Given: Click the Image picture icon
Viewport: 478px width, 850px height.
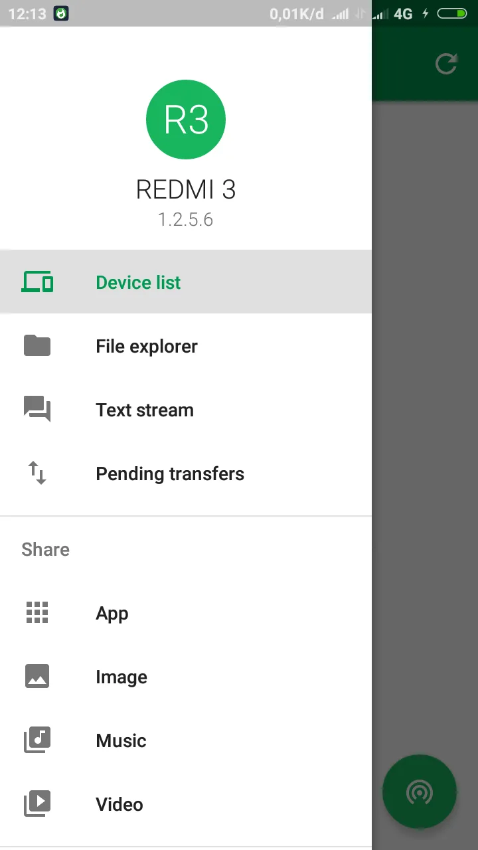Looking at the screenshot, I should click(x=37, y=677).
